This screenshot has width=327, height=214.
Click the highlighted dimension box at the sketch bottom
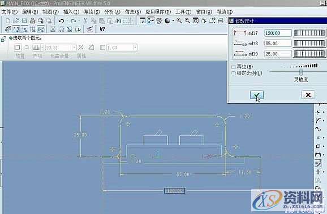tap(175, 191)
